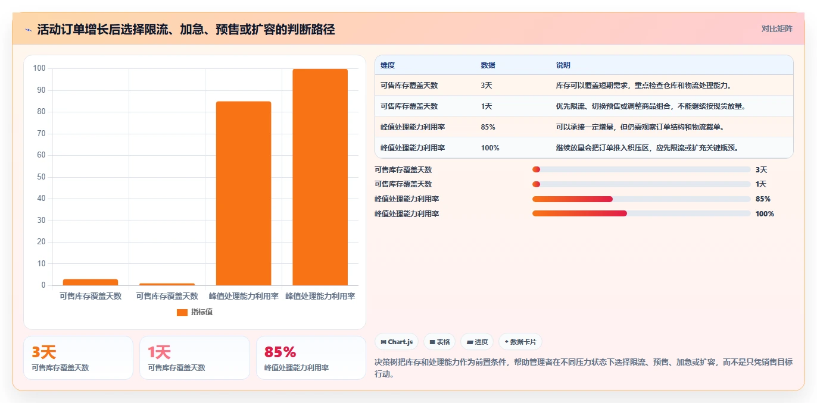817x403 pixels.
Task: Open the red 85% data card
Action: click(x=311, y=358)
